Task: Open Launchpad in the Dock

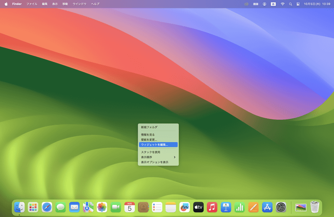Action: coord(33,207)
